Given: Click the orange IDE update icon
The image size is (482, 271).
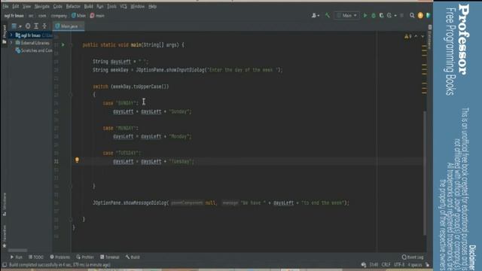Looking at the screenshot, I should (x=420, y=15).
